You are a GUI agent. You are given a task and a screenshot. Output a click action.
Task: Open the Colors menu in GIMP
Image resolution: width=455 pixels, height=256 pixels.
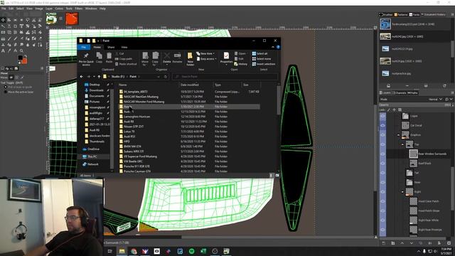pos(59,9)
